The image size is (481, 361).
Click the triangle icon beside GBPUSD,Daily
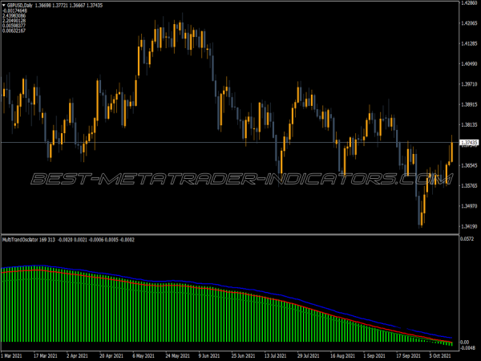[4, 5]
